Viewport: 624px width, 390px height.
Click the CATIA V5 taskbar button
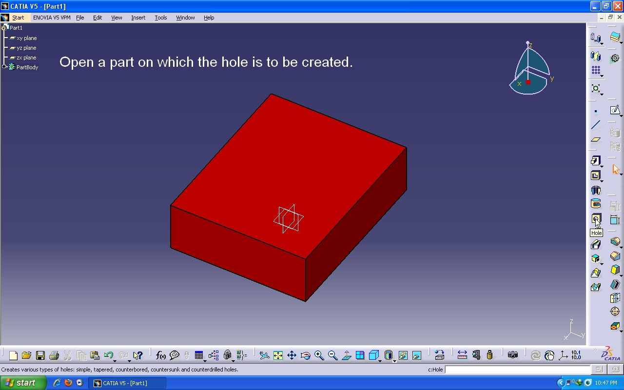tap(127, 383)
